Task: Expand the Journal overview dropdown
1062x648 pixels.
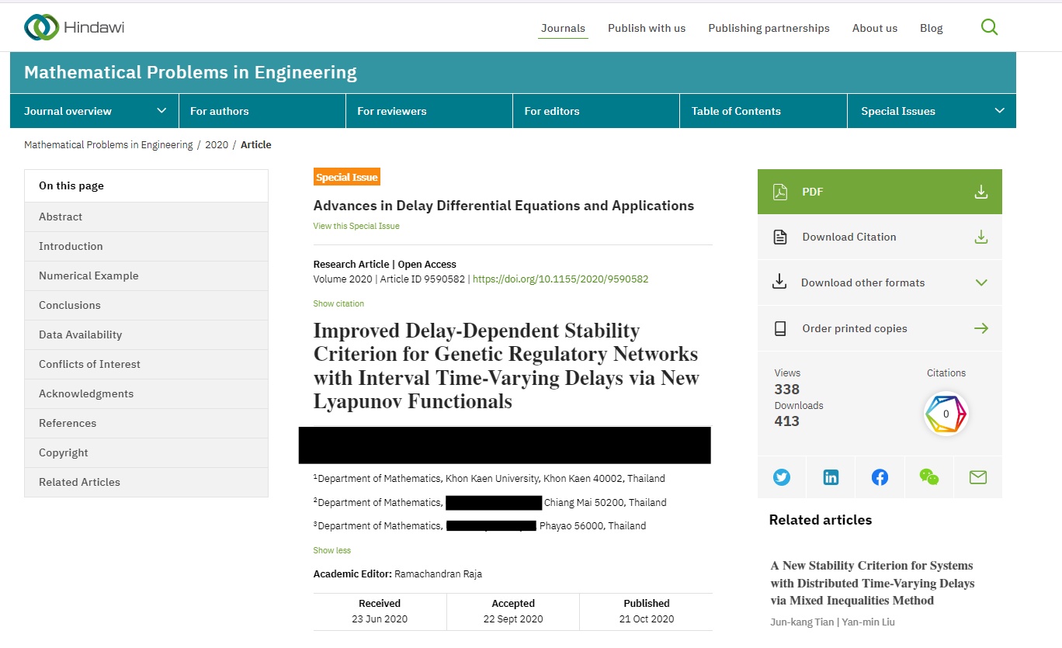Action: click(161, 111)
